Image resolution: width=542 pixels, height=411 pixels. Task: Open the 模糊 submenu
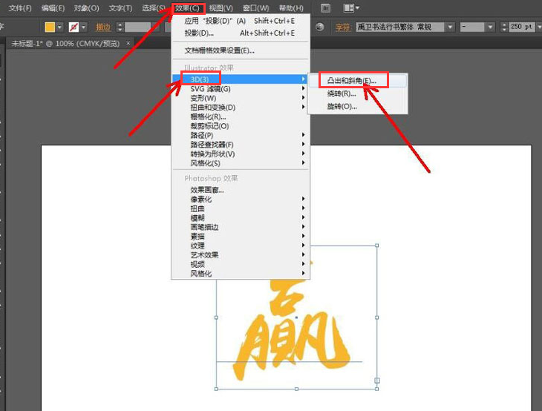click(x=241, y=218)
